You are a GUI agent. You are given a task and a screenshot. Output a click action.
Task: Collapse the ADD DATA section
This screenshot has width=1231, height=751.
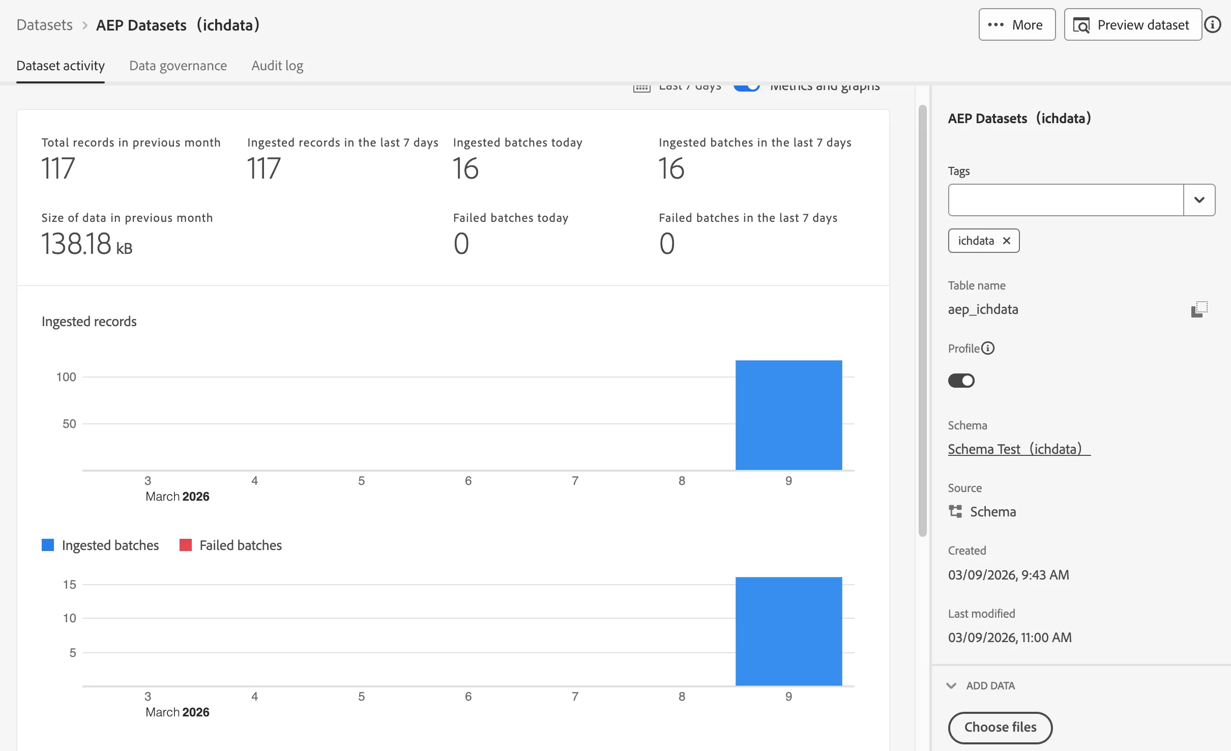point(951,685)
